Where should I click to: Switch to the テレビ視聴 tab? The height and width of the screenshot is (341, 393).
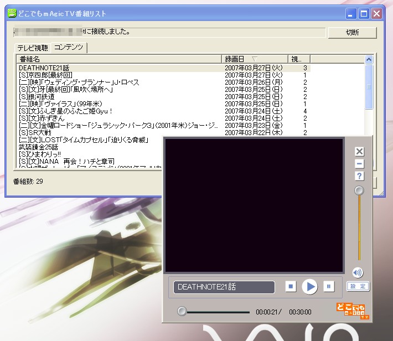point(33,48)
